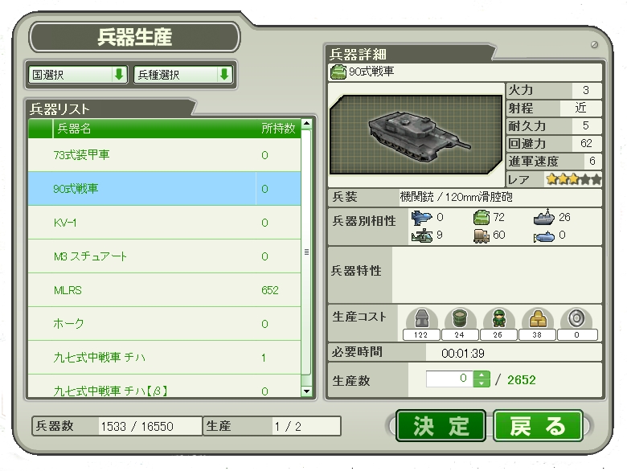The image size is (627, 471).
Task: Click the helicopter compatibility icon
Action: pos(422,235)
